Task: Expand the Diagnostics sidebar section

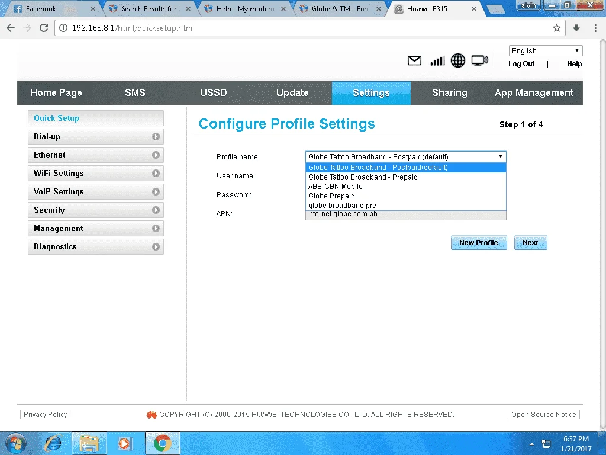Action: tap(96, 247)
